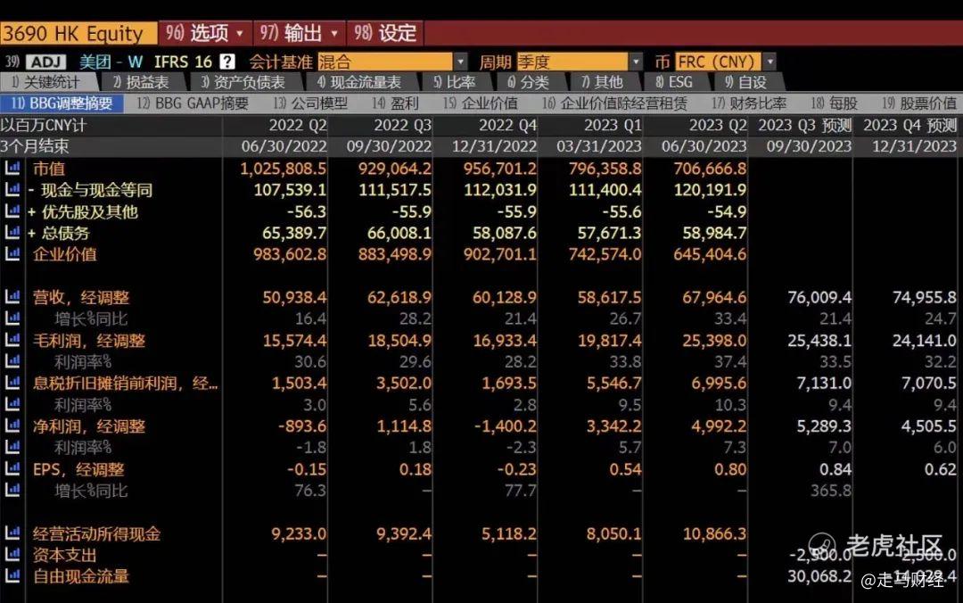This screenshot has width=963, height=603.
Task: Open chart icon for 总债务 row
Action: click(x=12, y=232)
